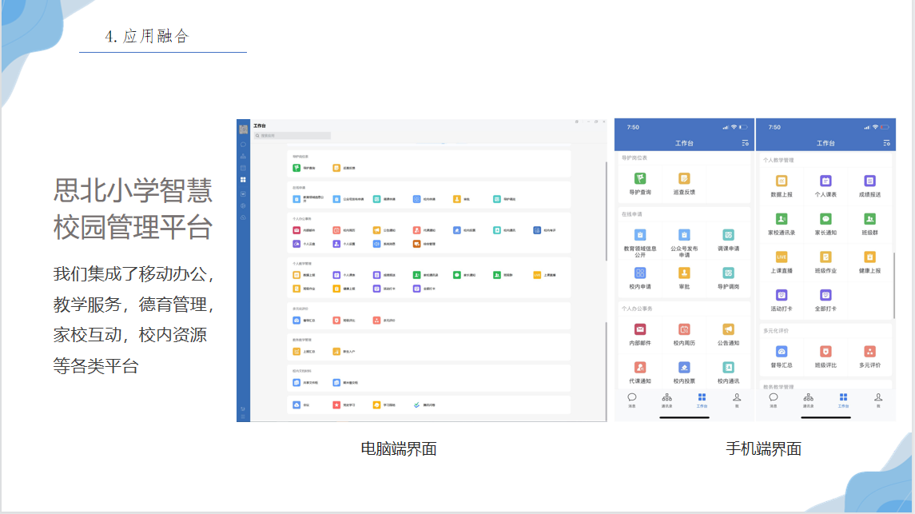The height and width of the screenshot is (514, 915).
Task: Open 腾讯问卷 in the desktop workbench
Action: point(417,405)
